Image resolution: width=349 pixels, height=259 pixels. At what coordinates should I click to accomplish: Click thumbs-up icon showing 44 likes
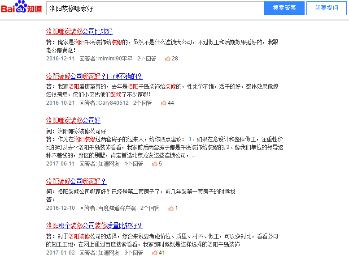click(x=164, y=103)
